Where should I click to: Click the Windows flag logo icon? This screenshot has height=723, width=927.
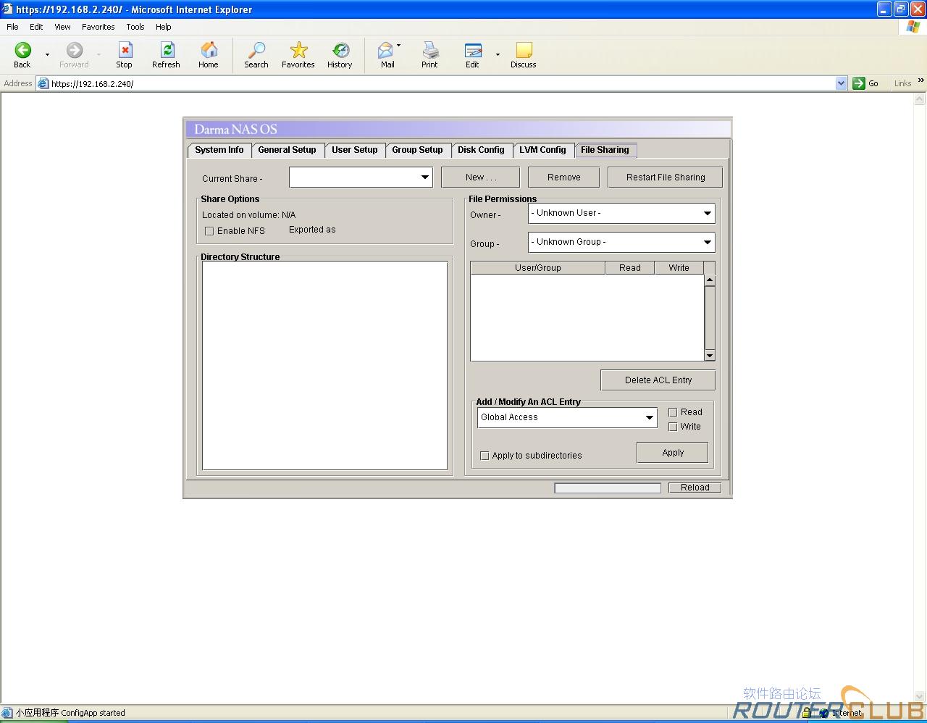913,27
